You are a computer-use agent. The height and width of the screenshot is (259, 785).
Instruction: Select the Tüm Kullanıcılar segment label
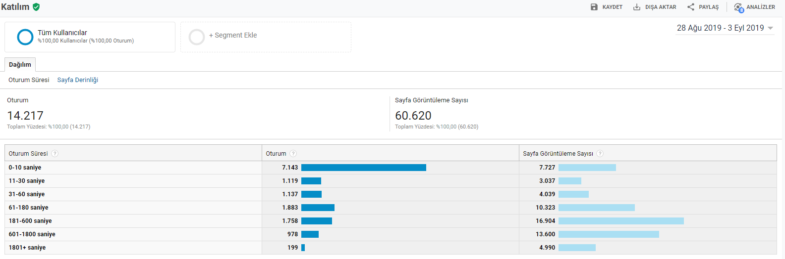click(x=62, y=33)
